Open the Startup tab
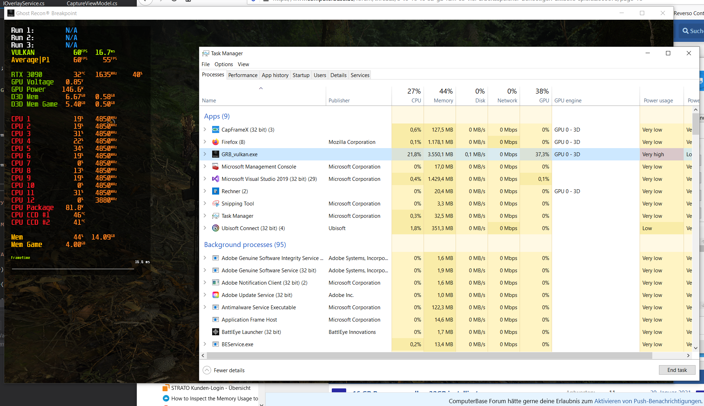The image size is (704, 406). point(301,75)
